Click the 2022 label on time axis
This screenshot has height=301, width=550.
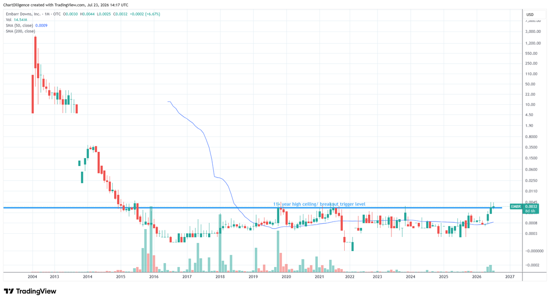pos(350,277)
